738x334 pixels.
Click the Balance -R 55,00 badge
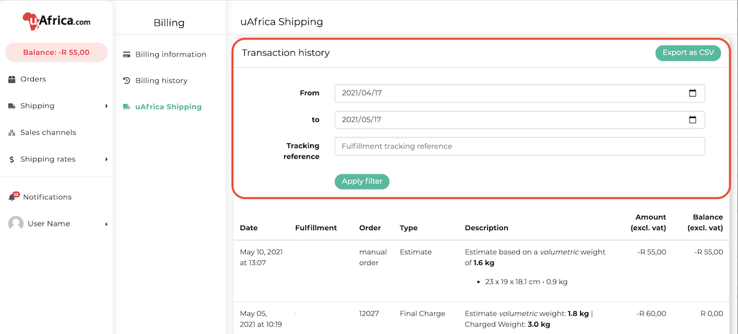pyautogui.click(x=56, y=52)
